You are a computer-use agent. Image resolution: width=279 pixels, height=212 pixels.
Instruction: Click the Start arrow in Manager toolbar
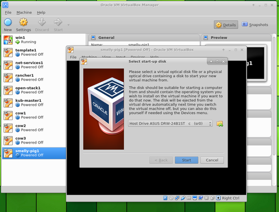click(58, 22)
